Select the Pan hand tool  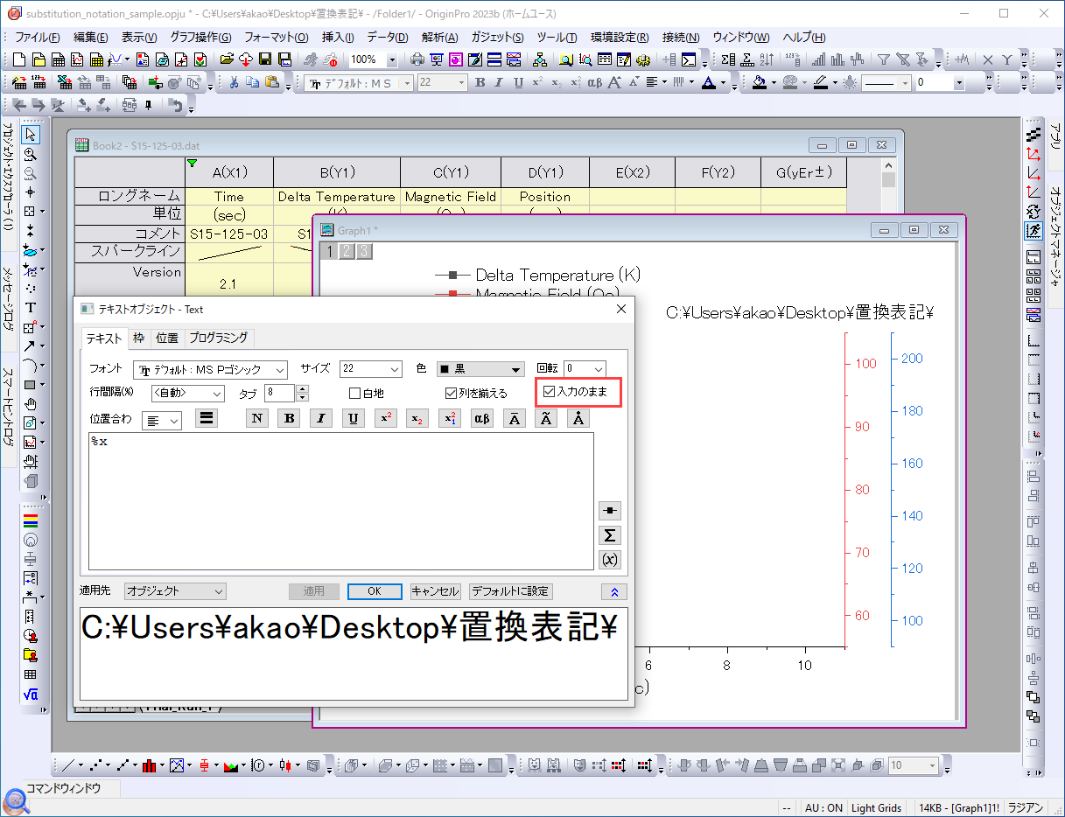(x=31, y=404)
